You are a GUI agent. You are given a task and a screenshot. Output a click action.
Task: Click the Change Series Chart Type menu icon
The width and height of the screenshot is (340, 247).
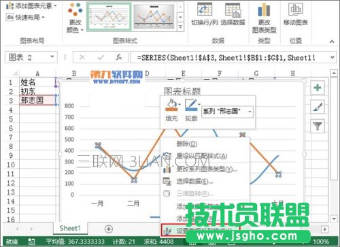[x=167, y=169]
